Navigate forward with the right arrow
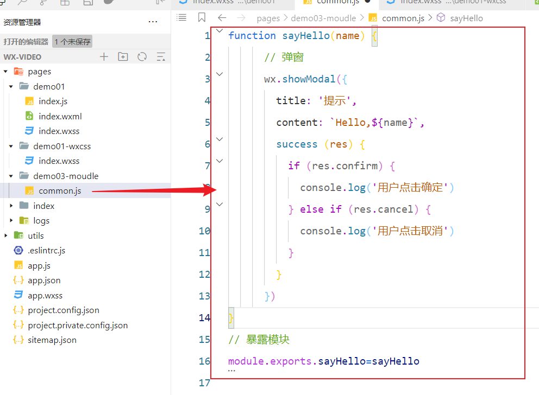 tap(241, 17)
